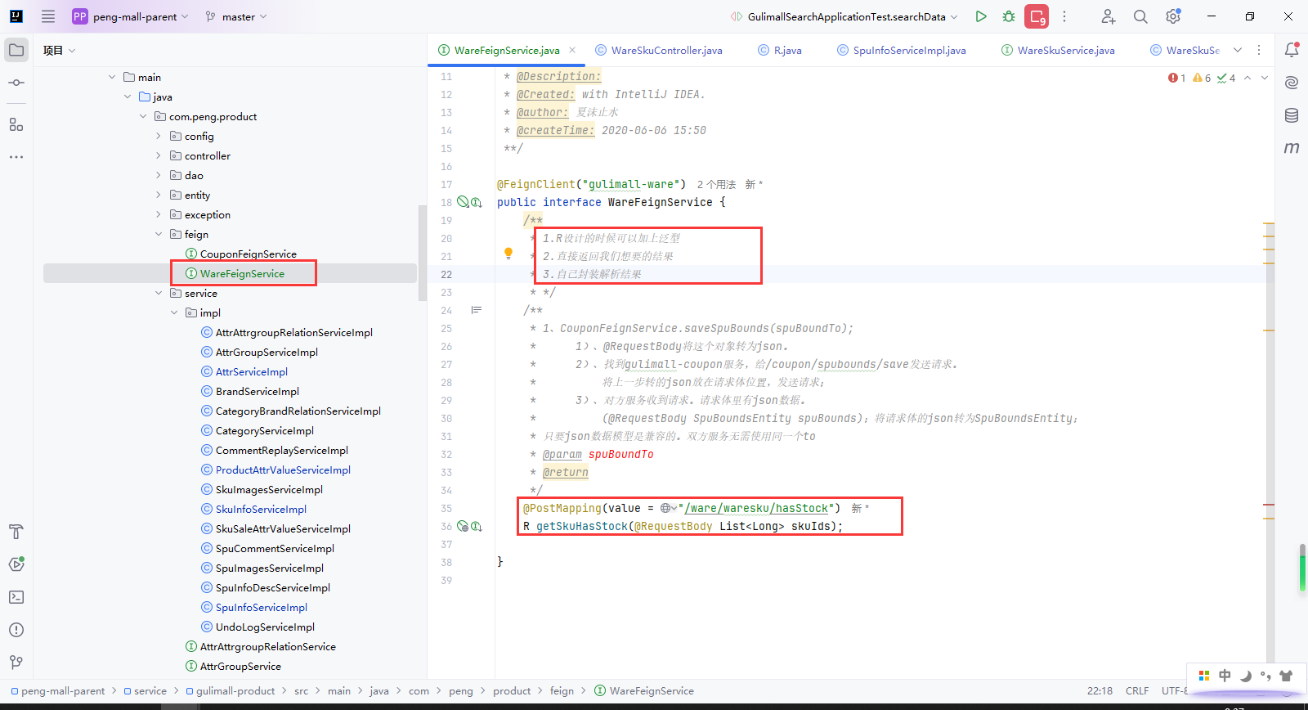
Task: Open IDE settings gear
Action: pos(1173,16)
